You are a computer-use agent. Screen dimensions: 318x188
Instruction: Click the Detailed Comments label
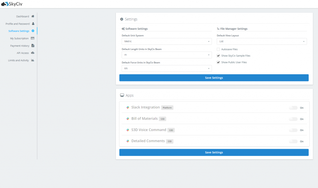click(148, 141)
